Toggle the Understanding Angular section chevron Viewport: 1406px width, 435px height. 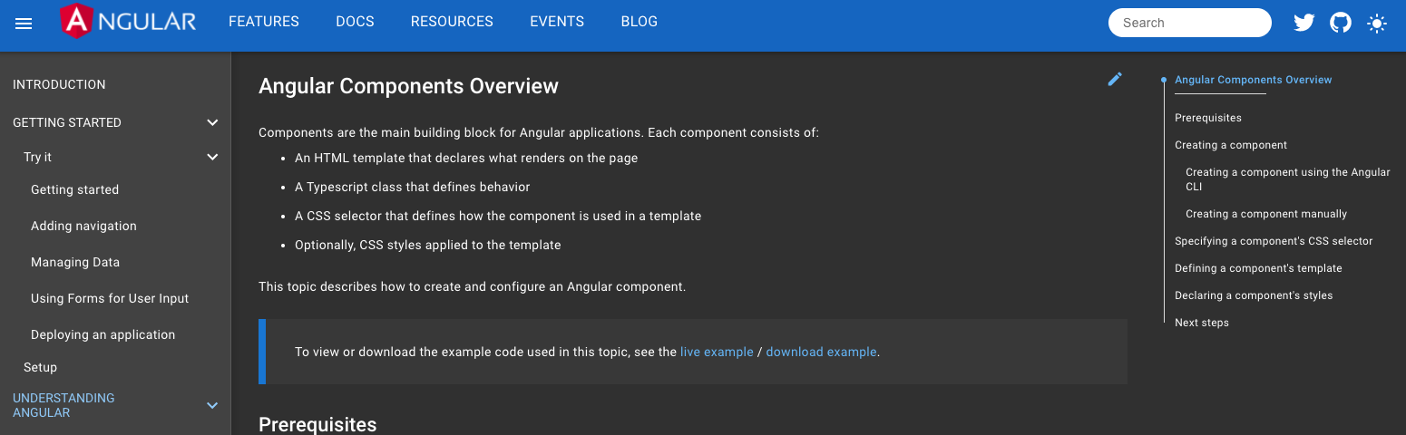(x=212, y=405)
